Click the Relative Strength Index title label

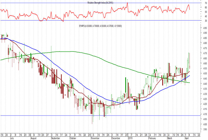point(100,3)
